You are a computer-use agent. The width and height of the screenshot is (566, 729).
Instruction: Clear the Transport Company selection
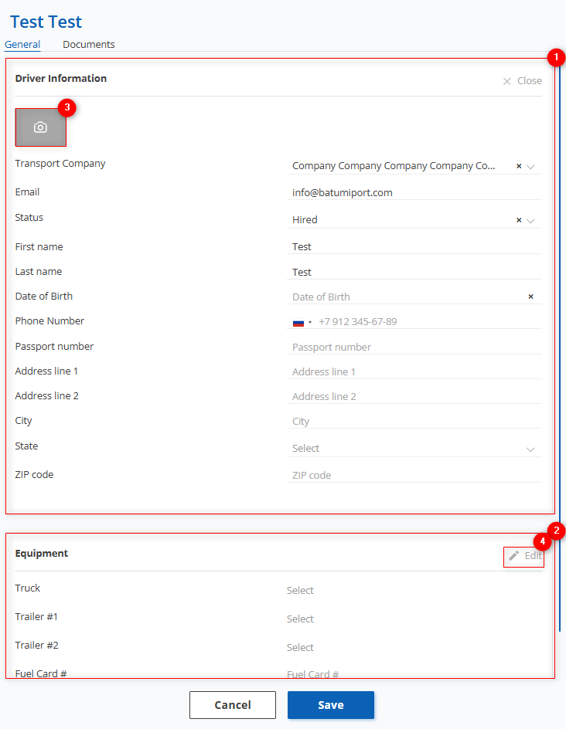pos(519,166)
